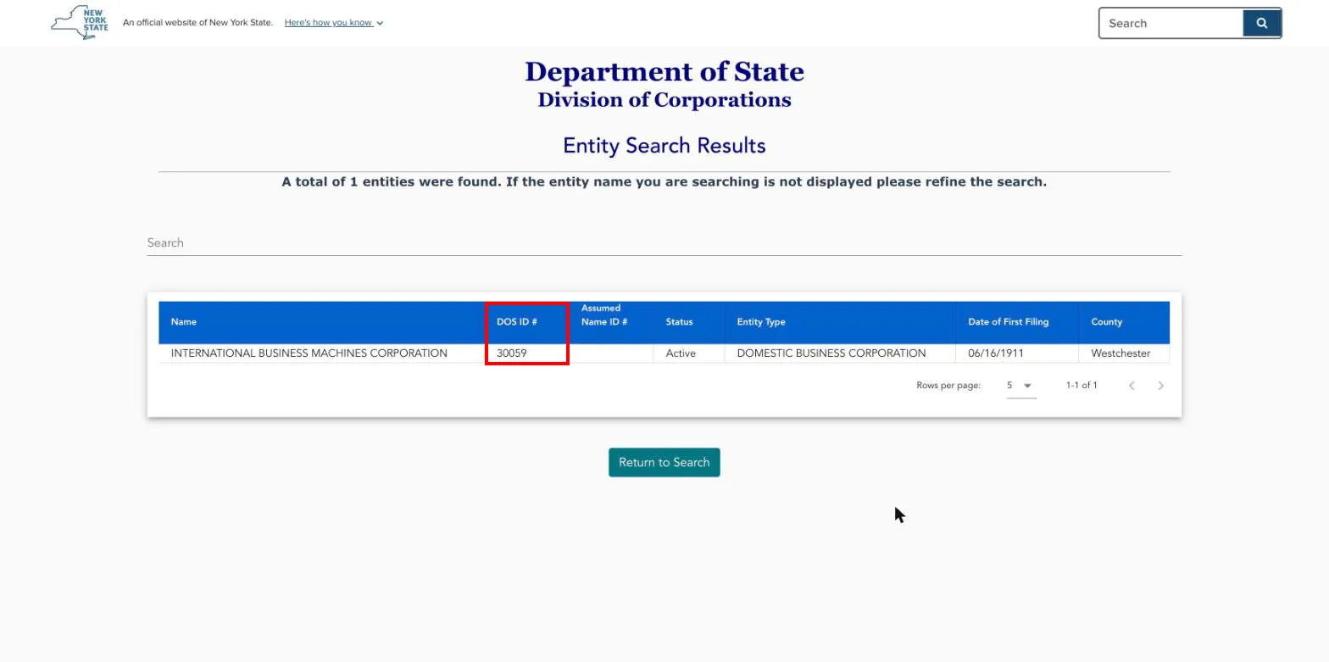Viewport: 1329px width, 662px height.
Task: Sort by the Name column header
Action: [184, 322]
